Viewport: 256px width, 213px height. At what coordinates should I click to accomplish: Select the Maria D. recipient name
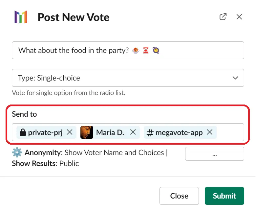point(110,132)
